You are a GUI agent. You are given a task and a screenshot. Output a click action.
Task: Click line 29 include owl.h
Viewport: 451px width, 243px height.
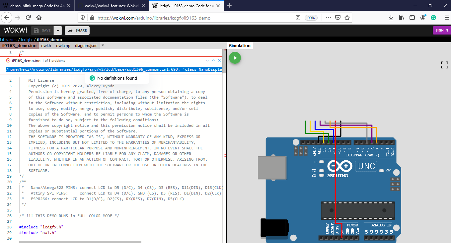pos(38,233)
